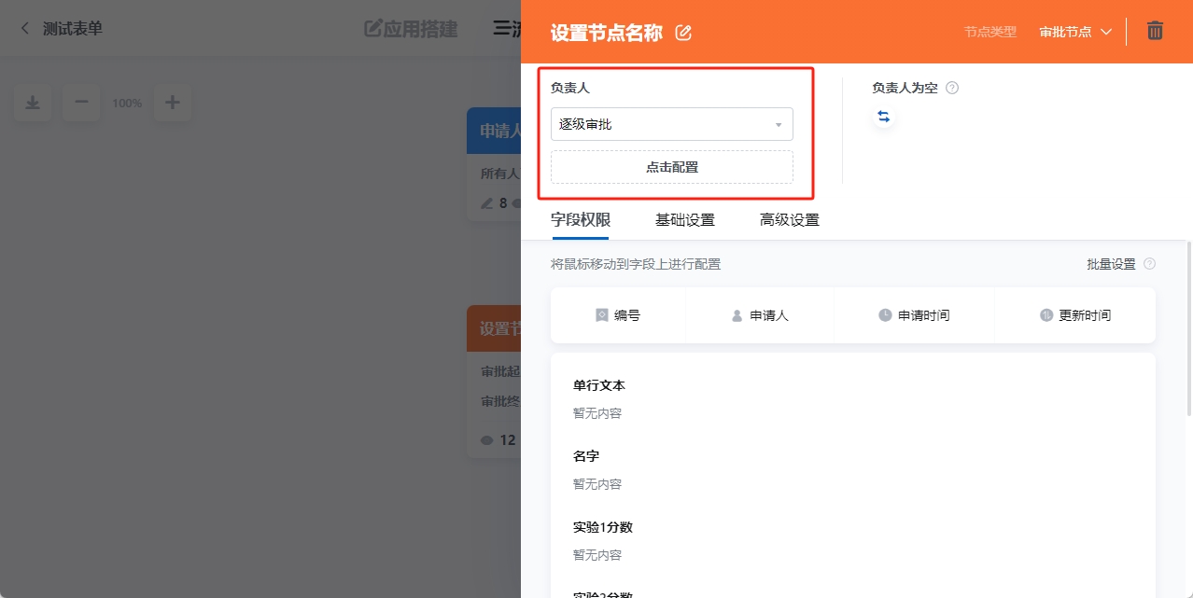
Task: Click the trash icon to delete node
Action: coord(1155,31)
